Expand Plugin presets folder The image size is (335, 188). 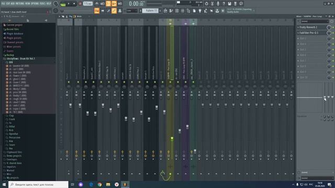pyautogui.click(x=14, y=38)
